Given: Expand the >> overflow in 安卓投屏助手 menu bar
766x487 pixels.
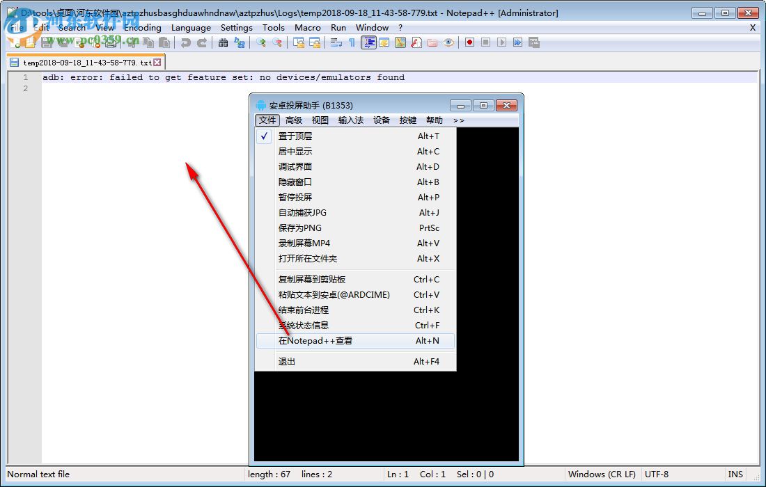Looking at the screenshot, I should click(x=458, y=120).
